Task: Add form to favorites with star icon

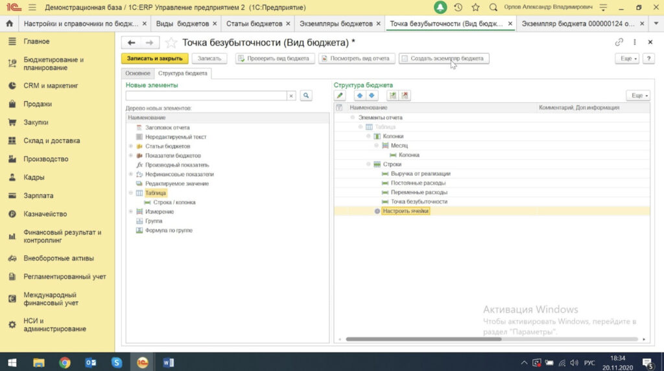Action: [x=171, y=43]
